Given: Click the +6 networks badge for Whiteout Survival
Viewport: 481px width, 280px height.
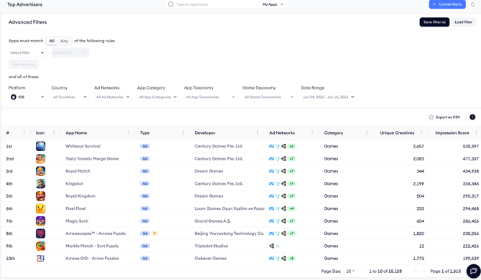Looking at the screenshot, I should [x=291, y=146].
